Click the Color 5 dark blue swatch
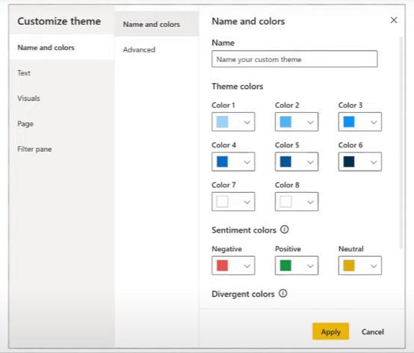 (285, 162)
